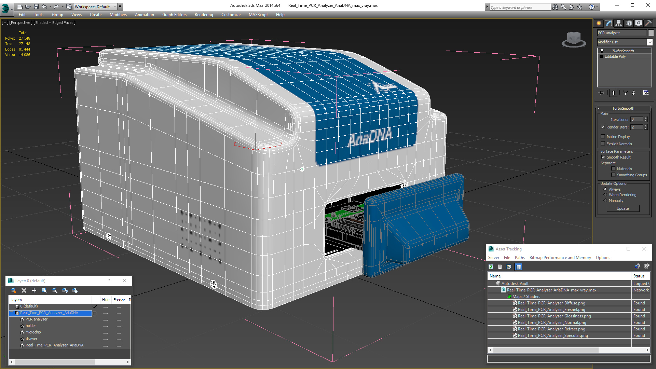656x369 pixels.
Task: Open the Modifier List dropdown
Action: [650, 42]
